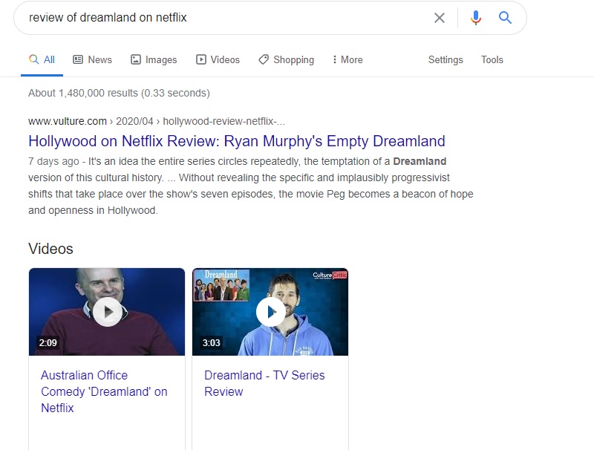594x450 pixels.
Task: Open the Hollywood on Netflix Review Vulture link
Action: click(x=237, y=141)
